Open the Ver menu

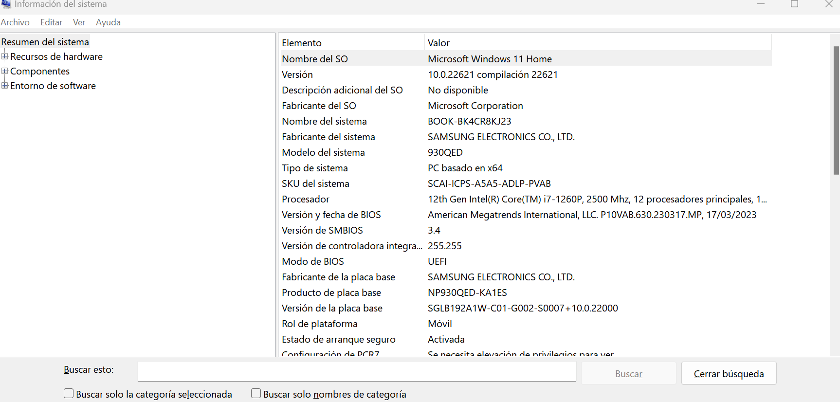pos(79,22)
